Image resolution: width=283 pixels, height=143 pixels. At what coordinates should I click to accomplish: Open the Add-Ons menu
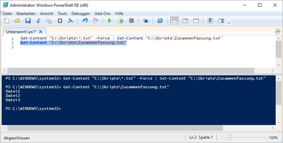[x=103, y=13]
